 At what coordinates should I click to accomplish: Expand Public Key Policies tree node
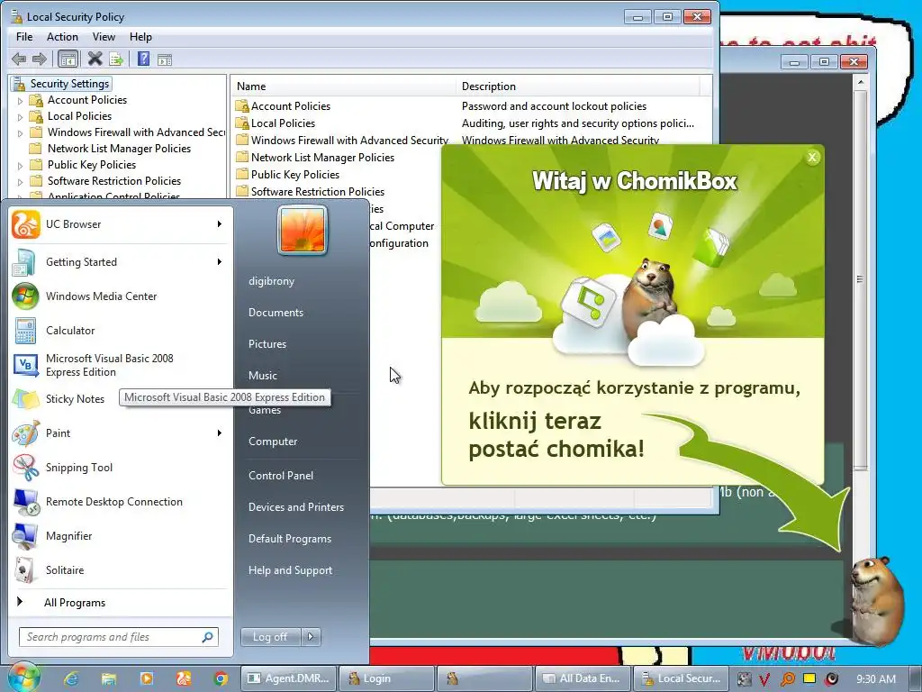20,166
